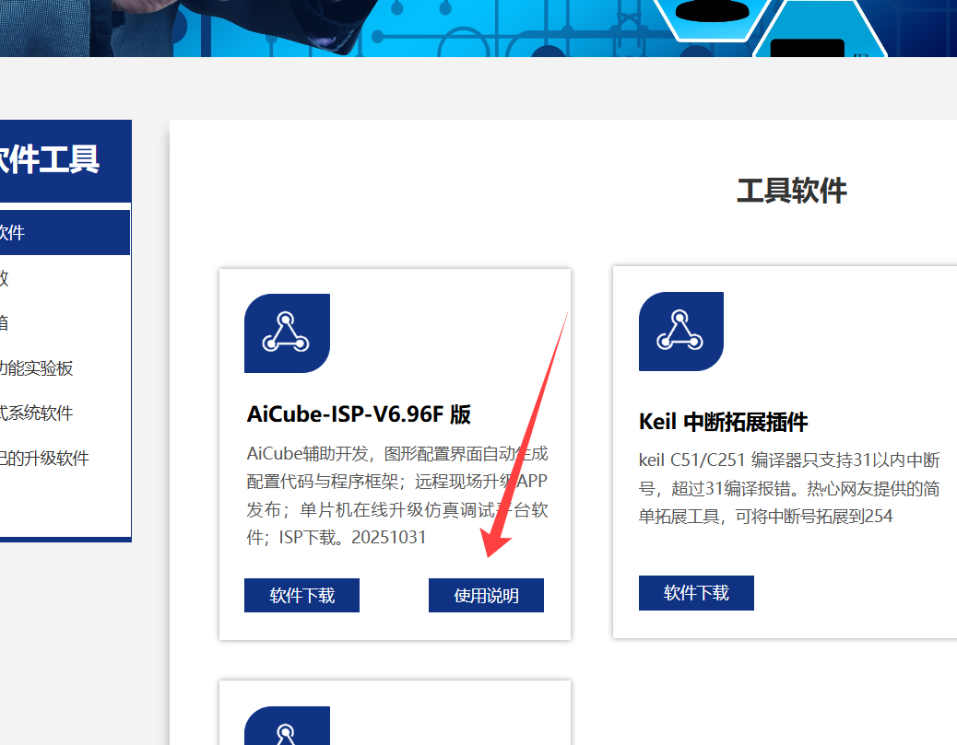The width and height of the screenshot is (957, 745).
Task: Open 使用说明 for AiCube-ISP
Action: click(486, 596)
